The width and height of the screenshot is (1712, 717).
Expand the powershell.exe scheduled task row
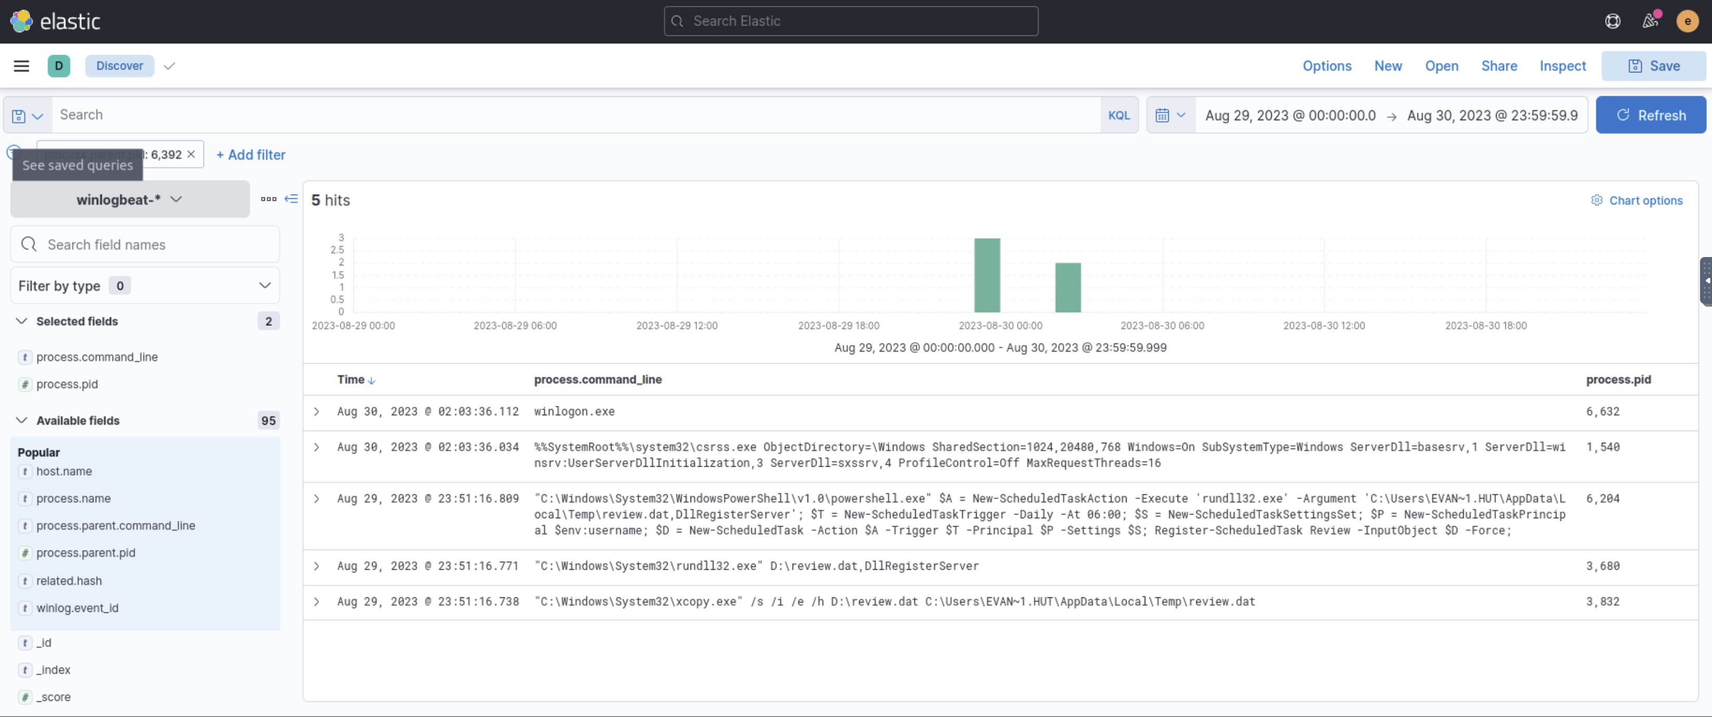click(x=317, y=499)
